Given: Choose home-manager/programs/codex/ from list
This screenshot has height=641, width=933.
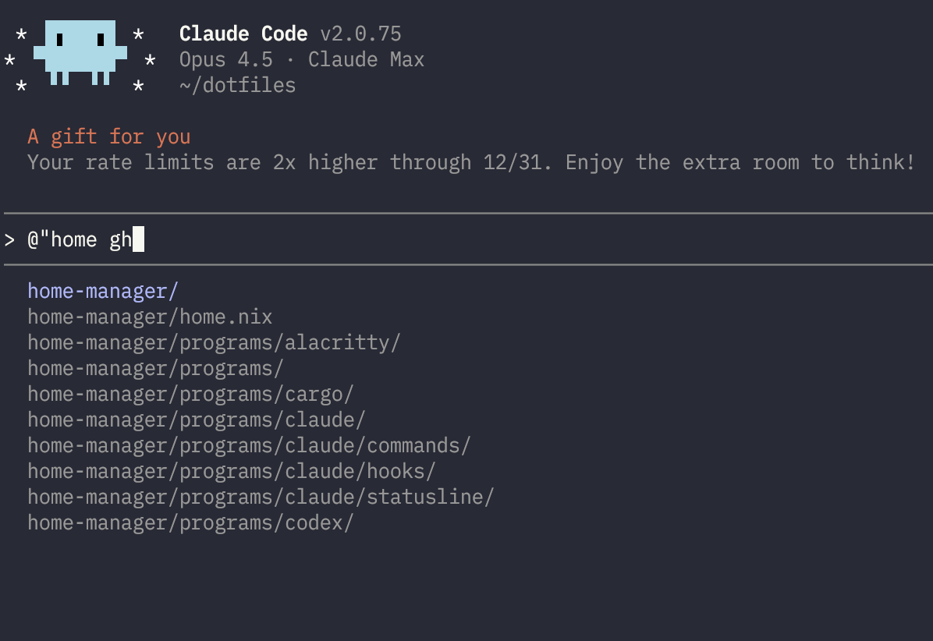Looking at the screenshot, I should tap(190, 523).
